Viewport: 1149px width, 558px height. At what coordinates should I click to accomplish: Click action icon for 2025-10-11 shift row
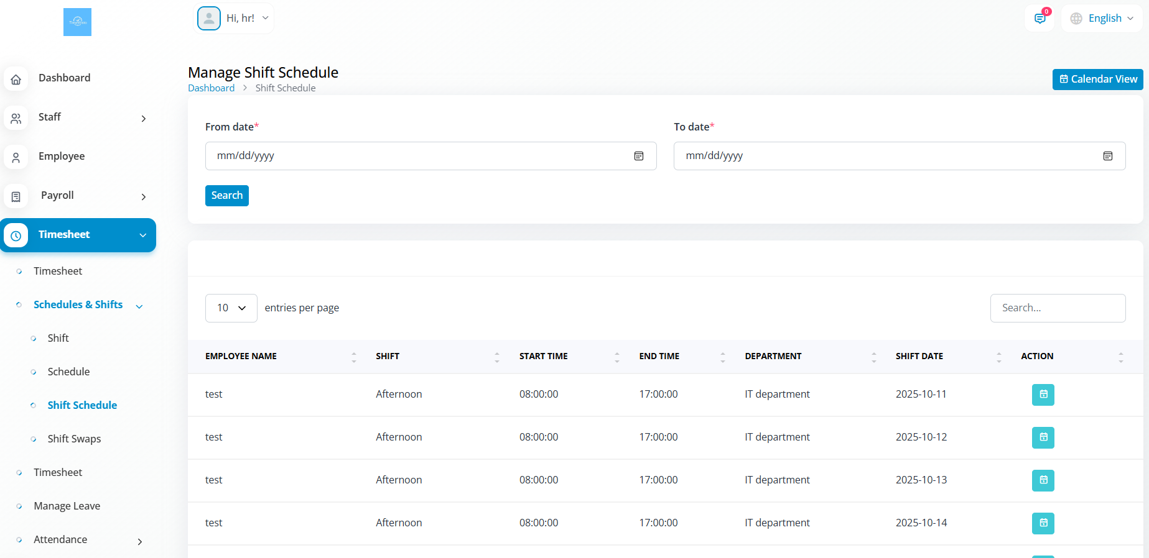[x=1043, y=395]
